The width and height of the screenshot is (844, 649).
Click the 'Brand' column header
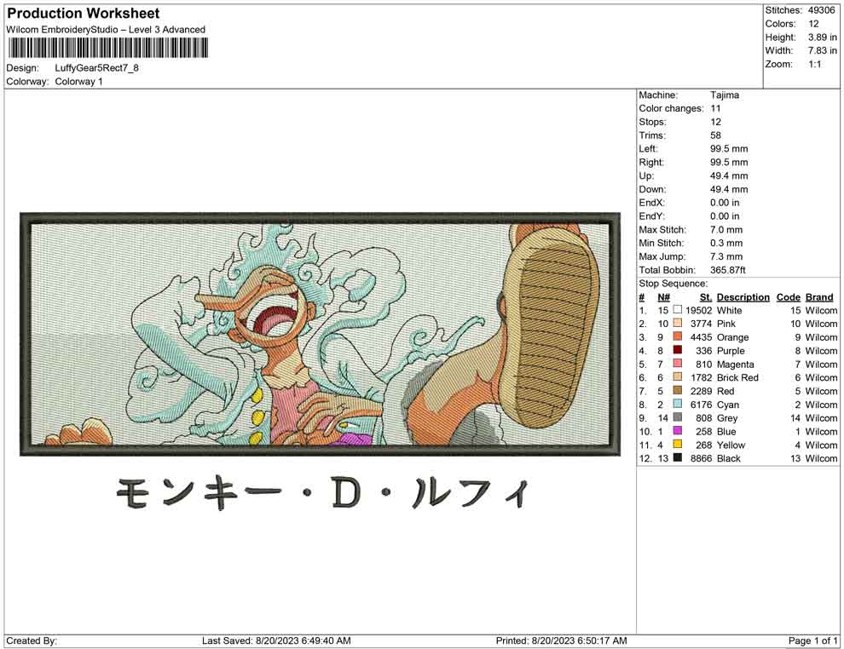pyautogui.click(x=819, y=297)
